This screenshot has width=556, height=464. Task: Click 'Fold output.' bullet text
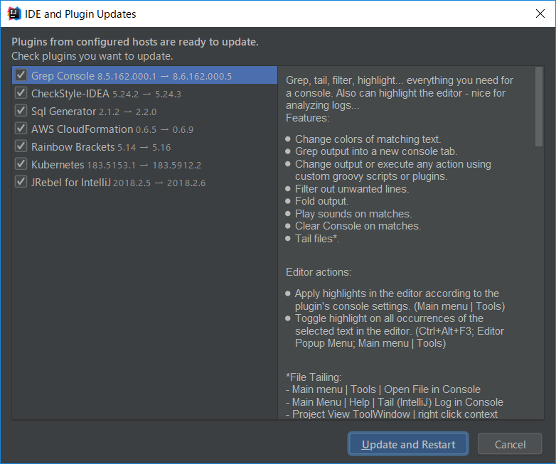321,201
